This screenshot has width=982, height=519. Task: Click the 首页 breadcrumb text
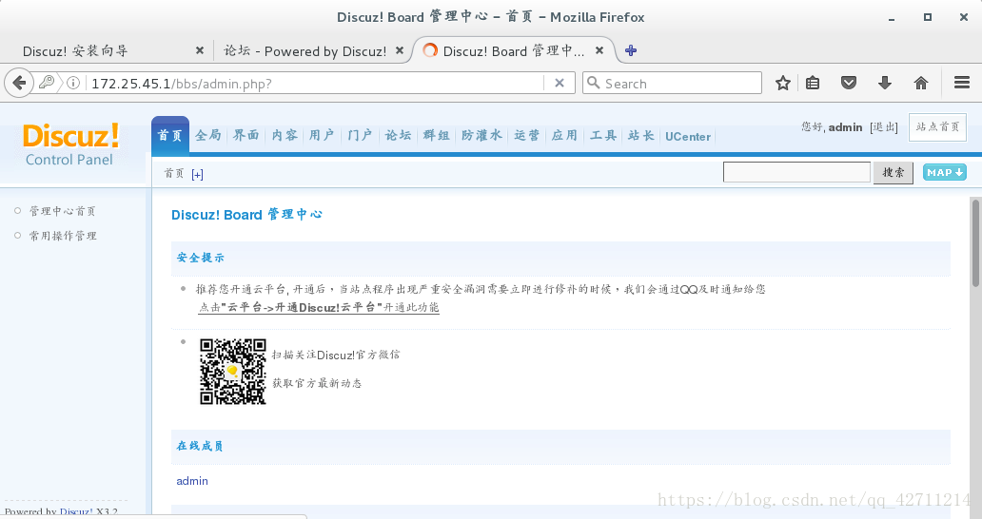coord(174,174)
